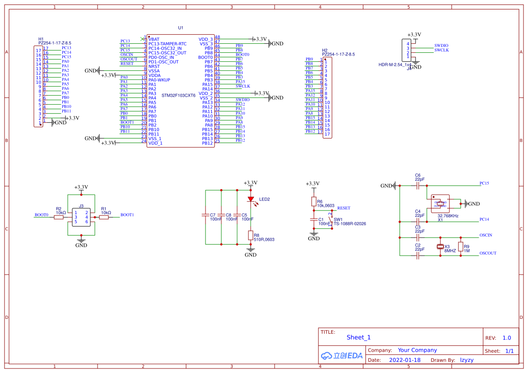Click the PD1-OSC_OUT pin name
528x373 pixels.
(164, 62)
